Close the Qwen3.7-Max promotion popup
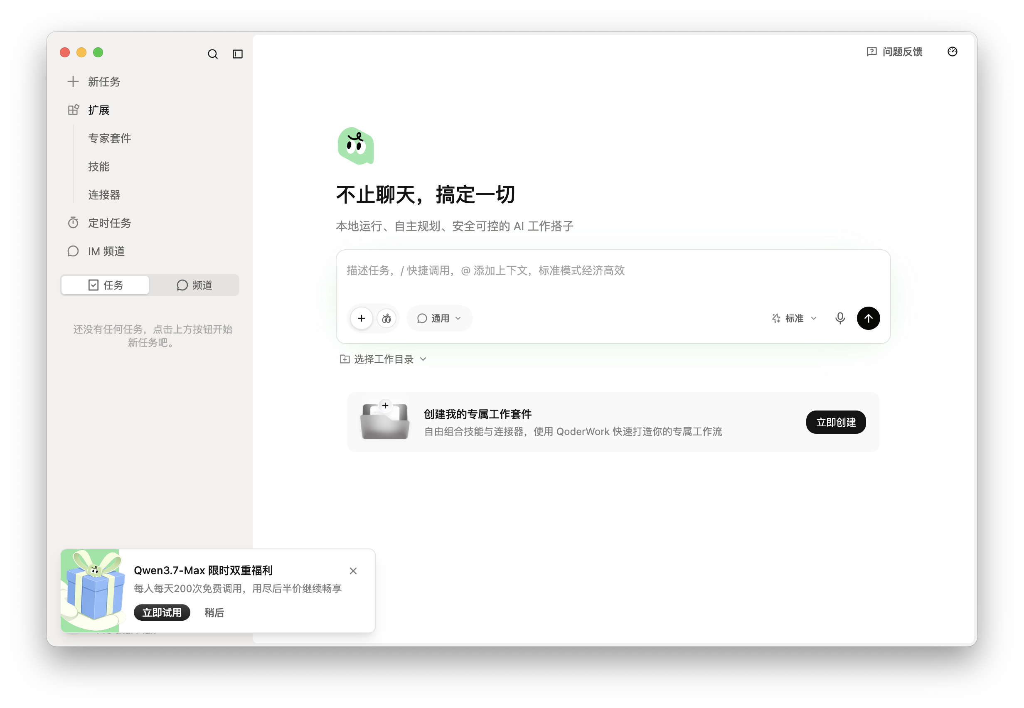1024x708 pixels. [353, 571]
